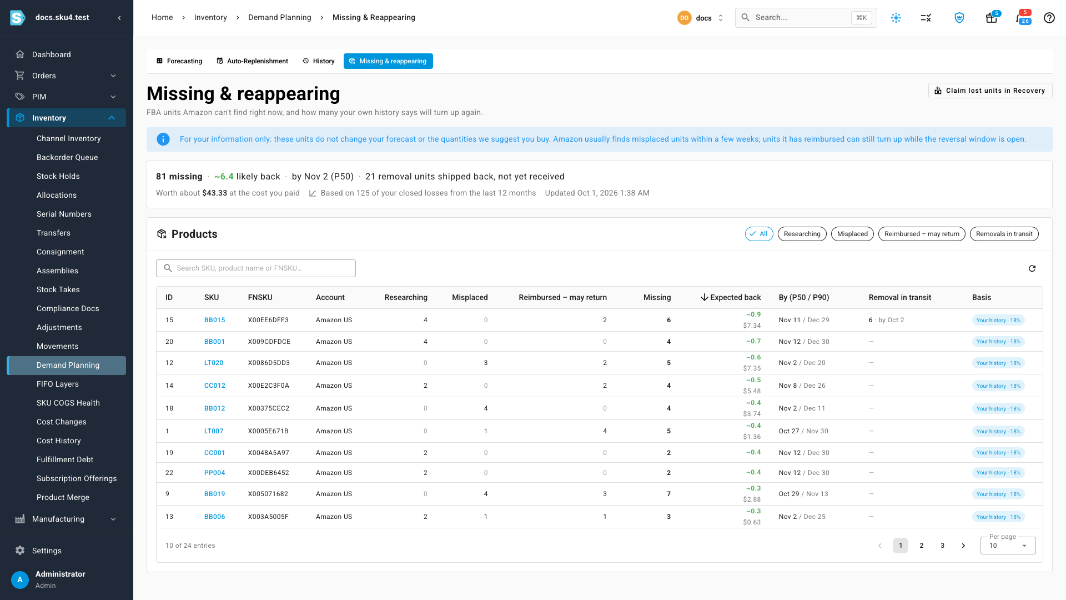The width and height of the screenshot is (1066, 600).
Task: Open FIFO Layers in the sidebar
Action: pos(58,384)
